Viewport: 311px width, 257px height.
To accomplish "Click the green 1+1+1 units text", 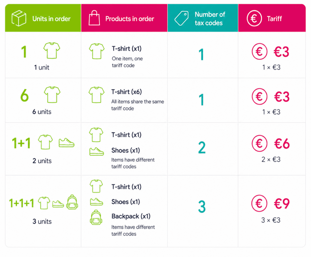I will tap(22, 203).
